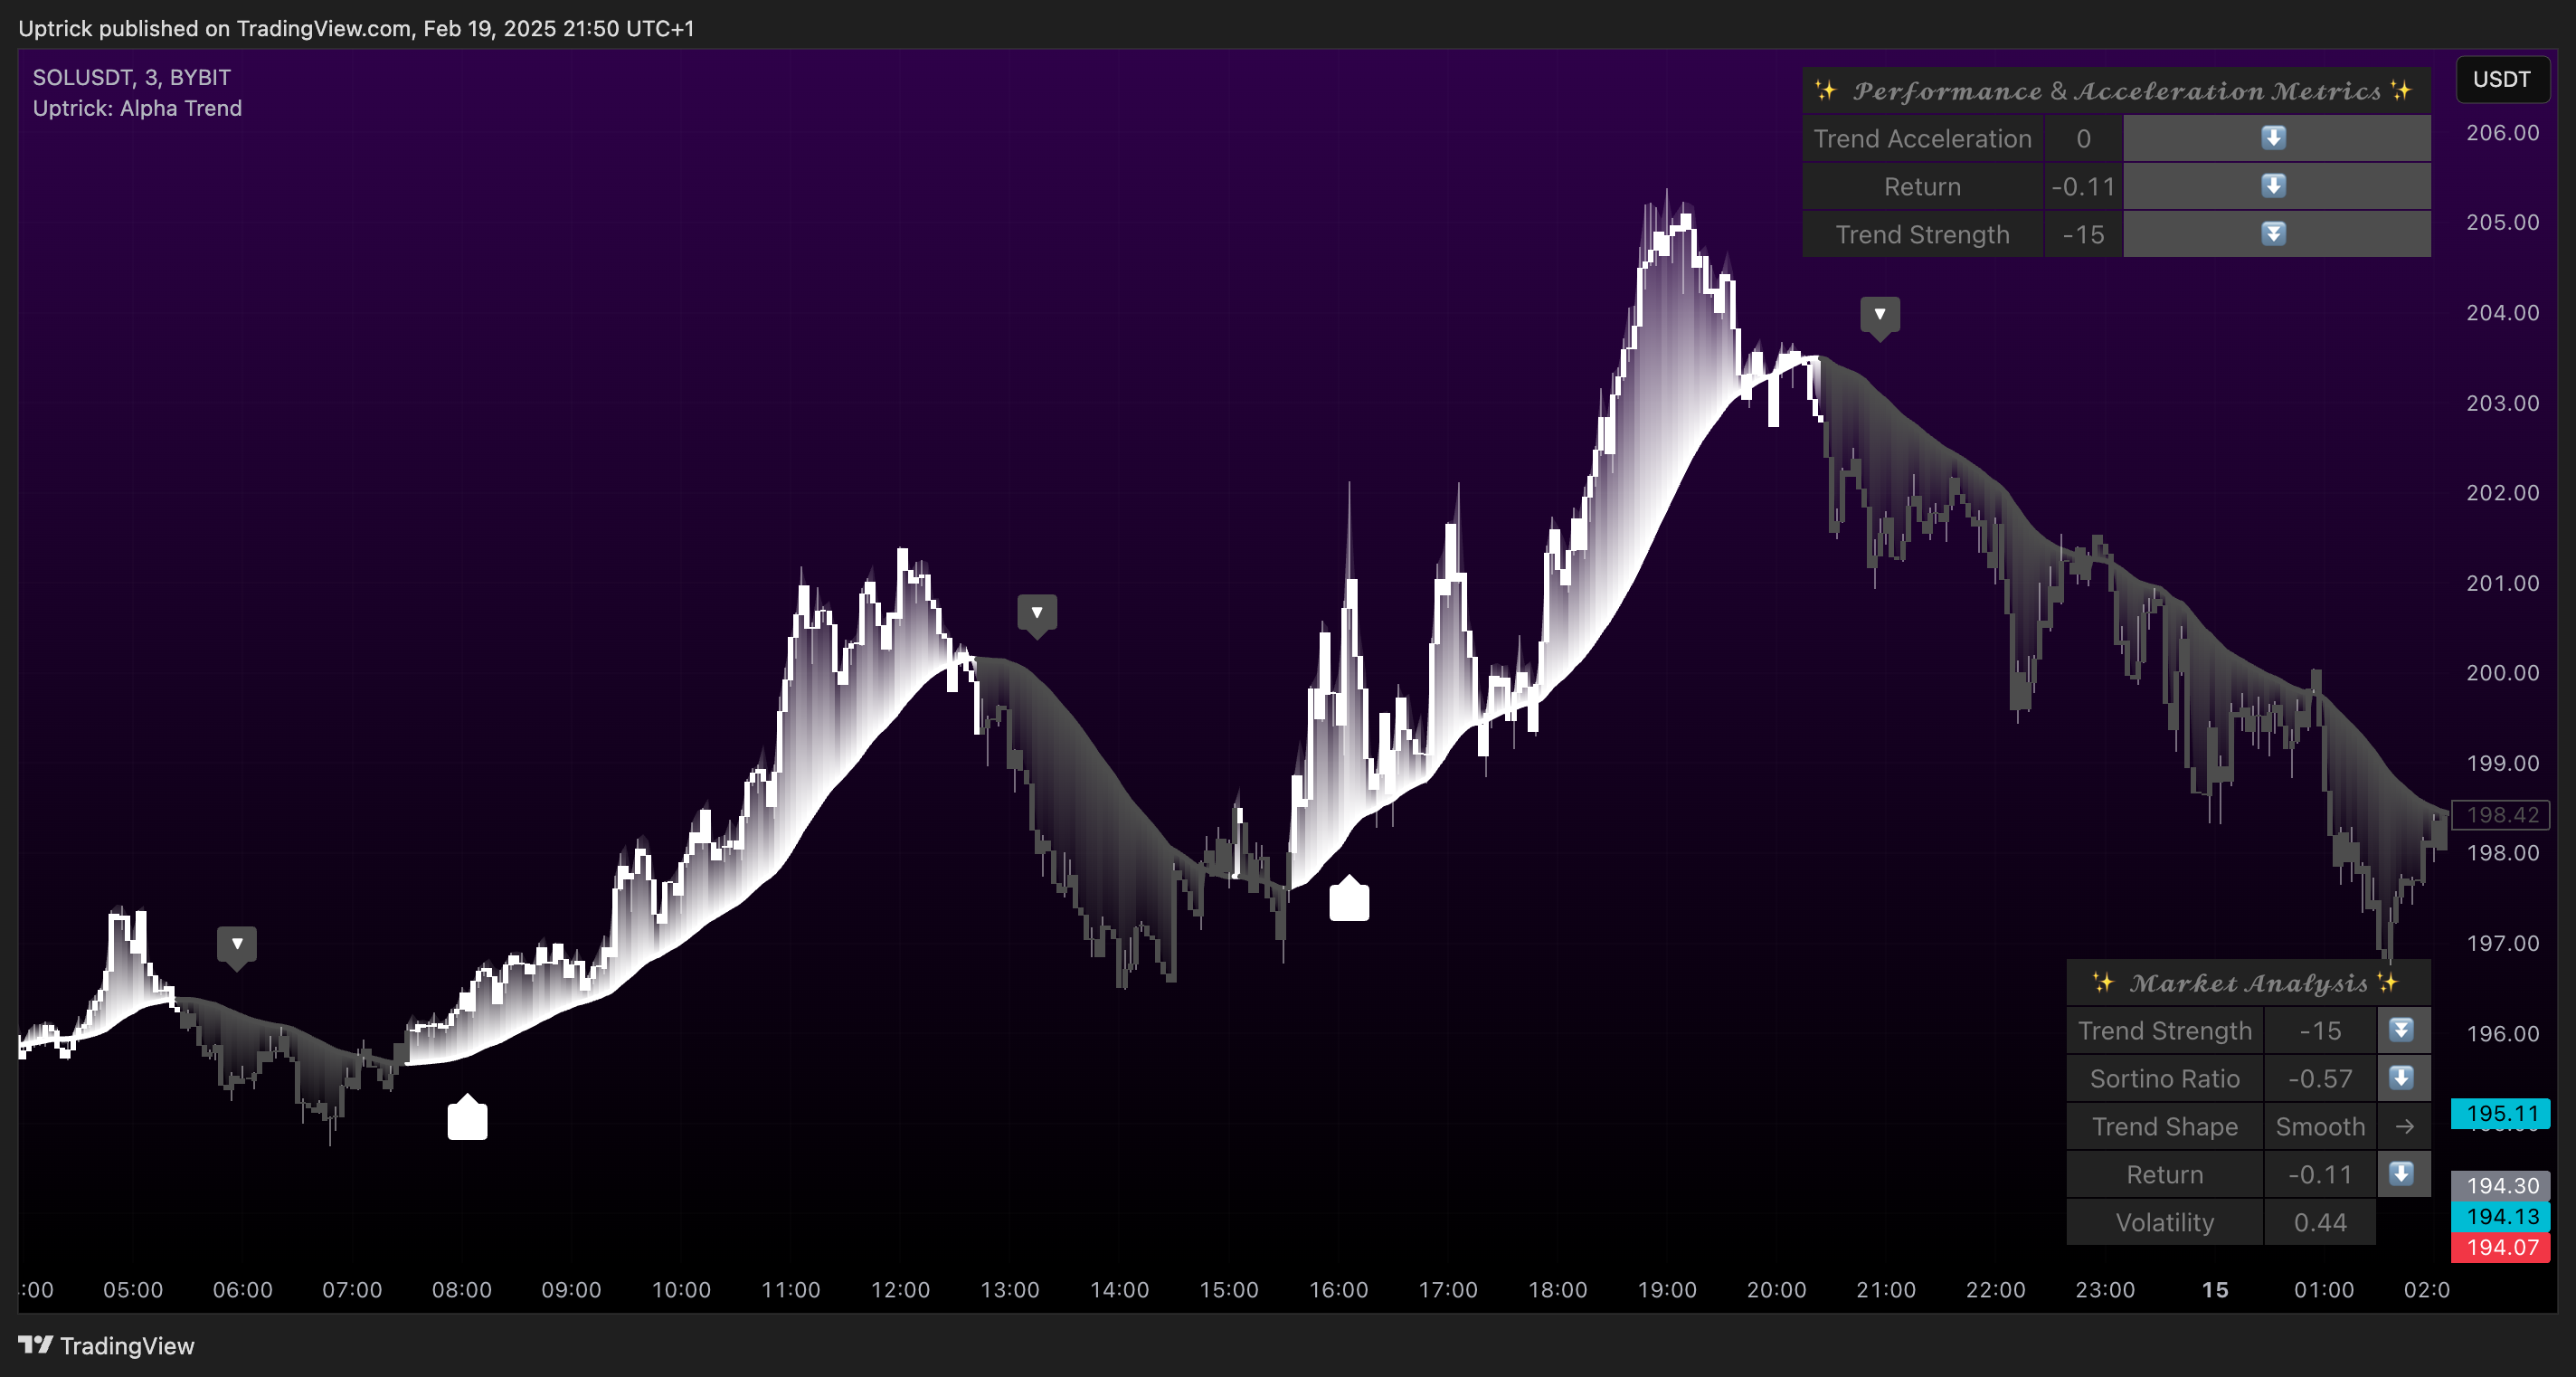
Task: Click the white buy signal marker near 16:00
Action: tap(1349, 898)
